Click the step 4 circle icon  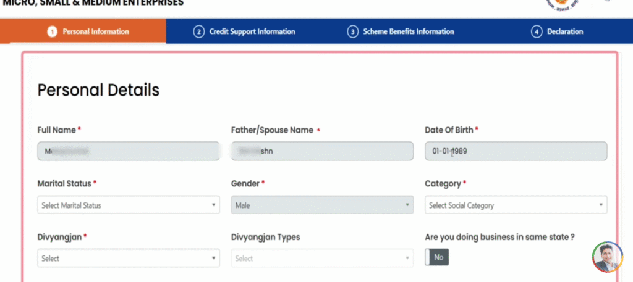pyautogui.click(x=537, y=31)
